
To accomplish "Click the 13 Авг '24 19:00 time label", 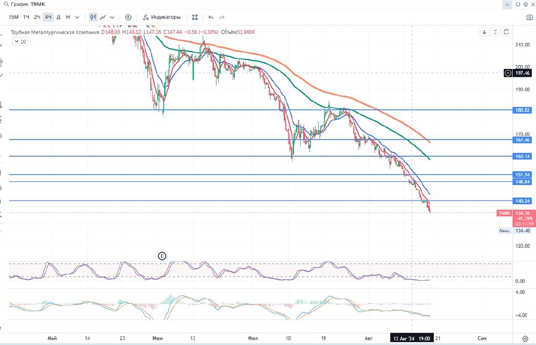I will pos(412,339).
